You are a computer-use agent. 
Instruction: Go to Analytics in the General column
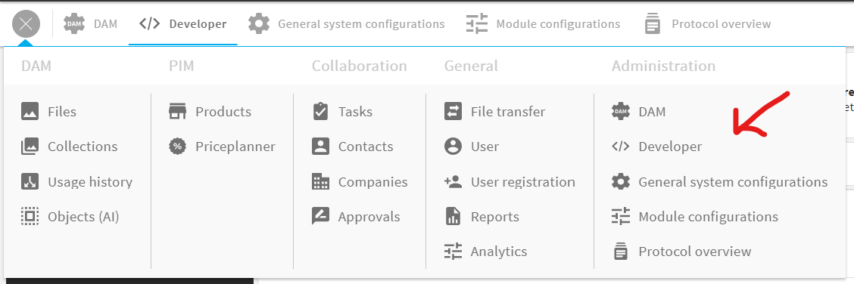[498, 252]
